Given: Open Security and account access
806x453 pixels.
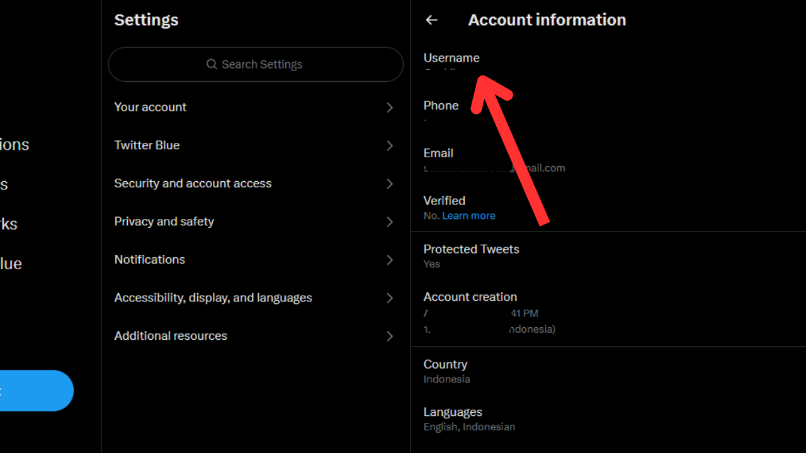Looking at the screenshot, I should click(x=256, y=184).
